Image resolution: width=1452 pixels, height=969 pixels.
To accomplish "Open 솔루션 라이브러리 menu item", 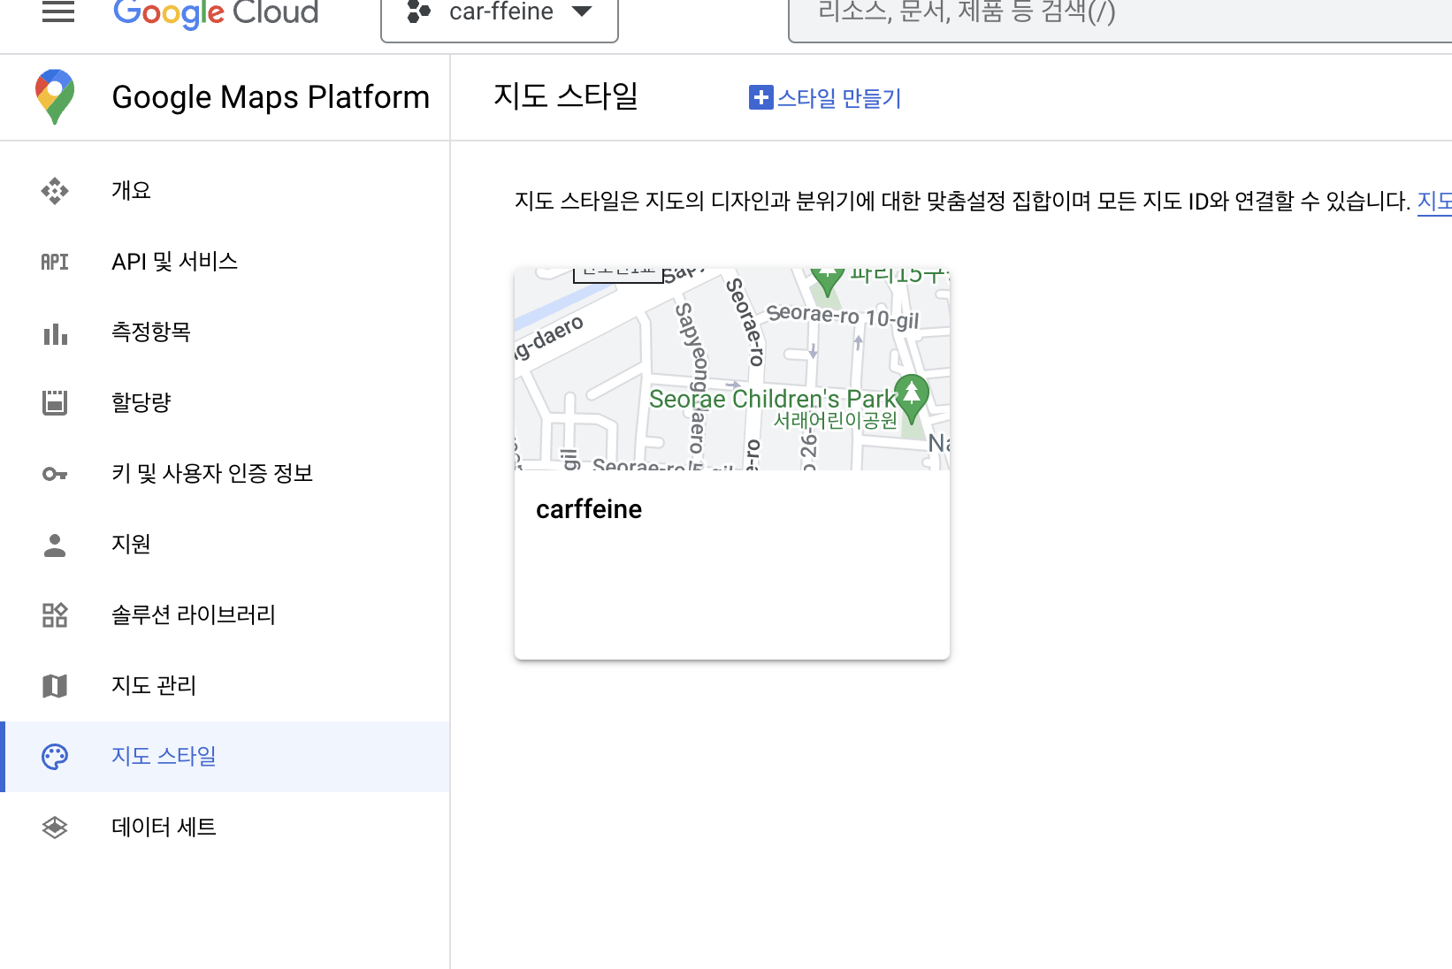I will click(x=225, y=615).
